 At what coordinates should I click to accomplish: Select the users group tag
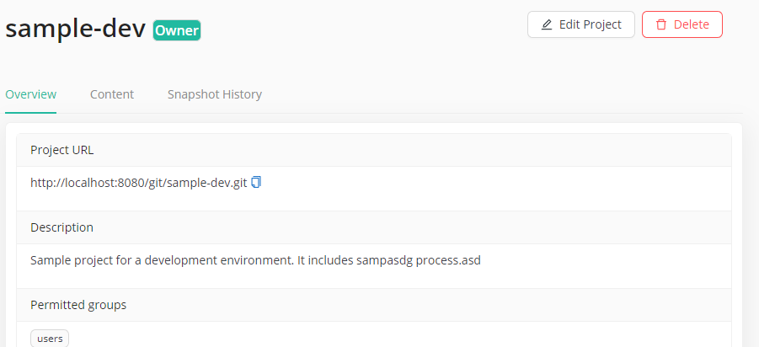[x=51, y=339]
